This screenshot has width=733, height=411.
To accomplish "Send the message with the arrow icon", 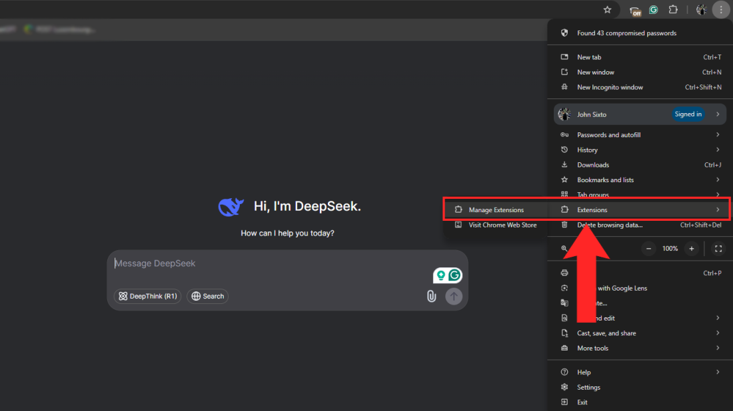I will [x=454, y=296].
